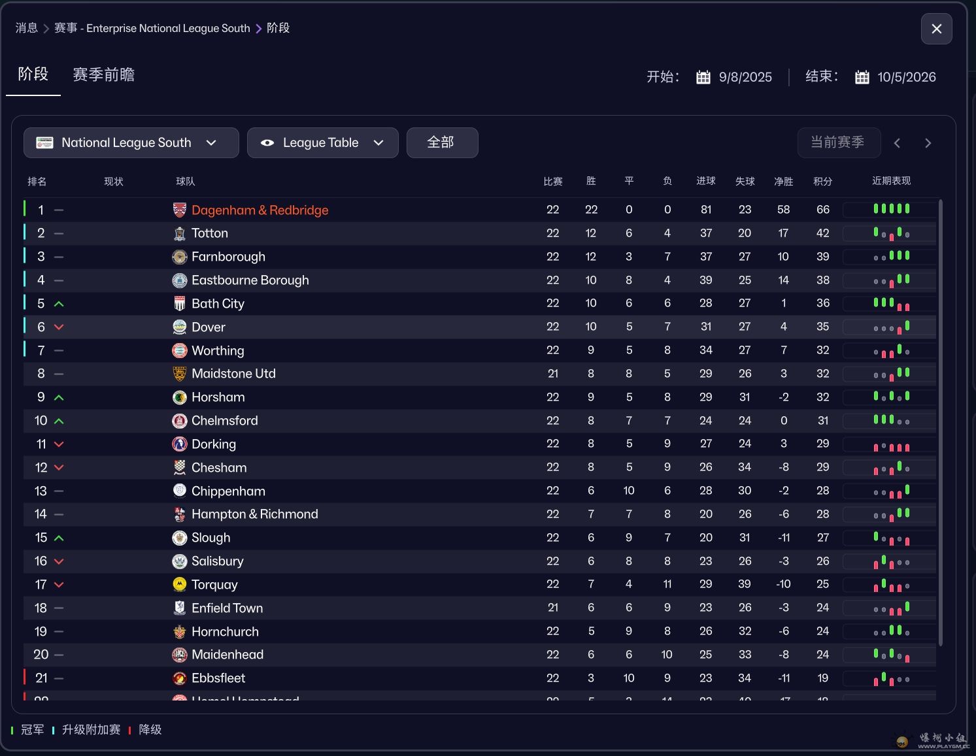Click the Worthing club crest
The width and height of the screenshot is (976, 756).
179,351
